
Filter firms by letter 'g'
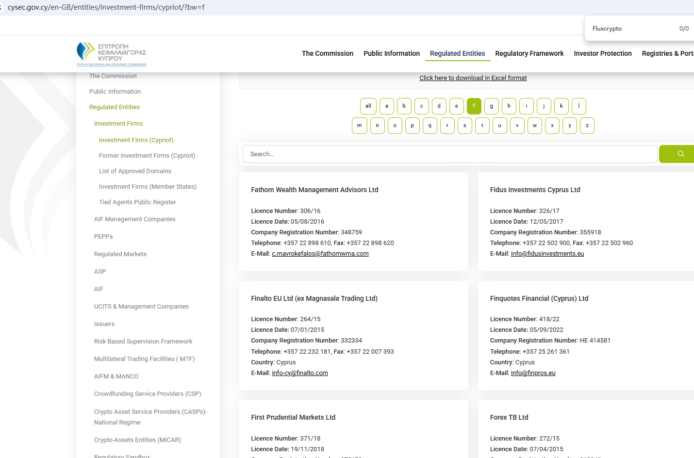[491, 106]
